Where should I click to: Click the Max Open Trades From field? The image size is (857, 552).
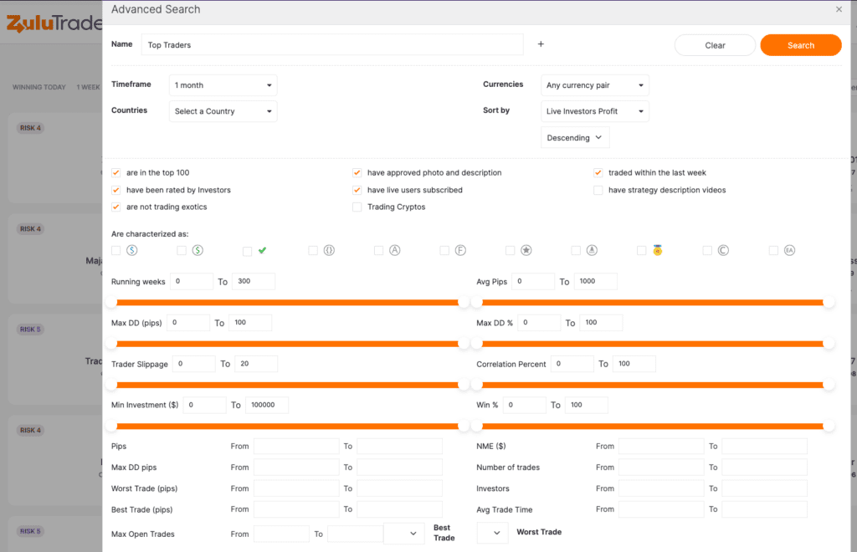281,534
